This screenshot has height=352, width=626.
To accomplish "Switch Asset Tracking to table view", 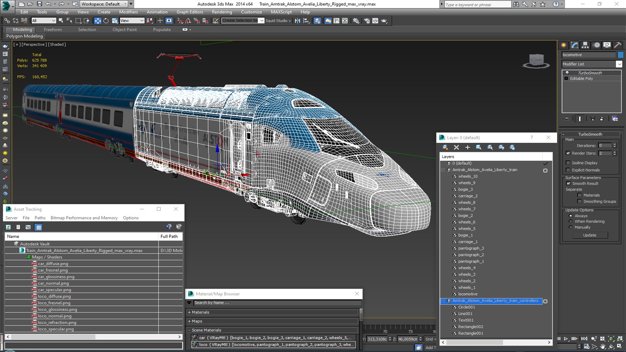I will point(39,227).
